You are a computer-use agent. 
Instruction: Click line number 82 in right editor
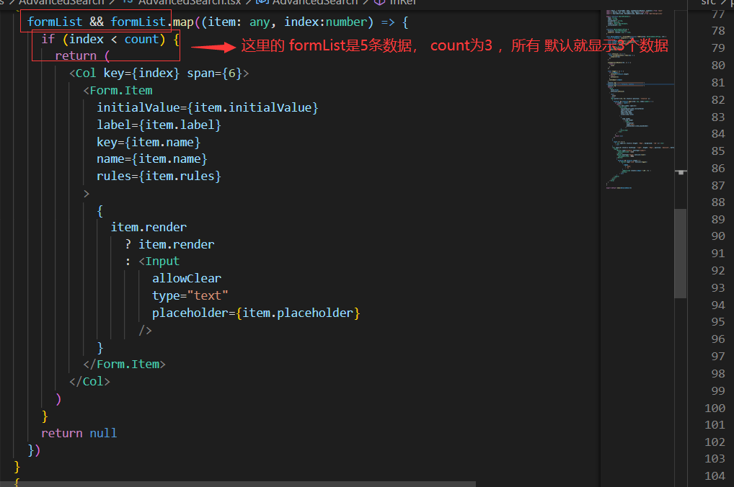tap(718, 100)
